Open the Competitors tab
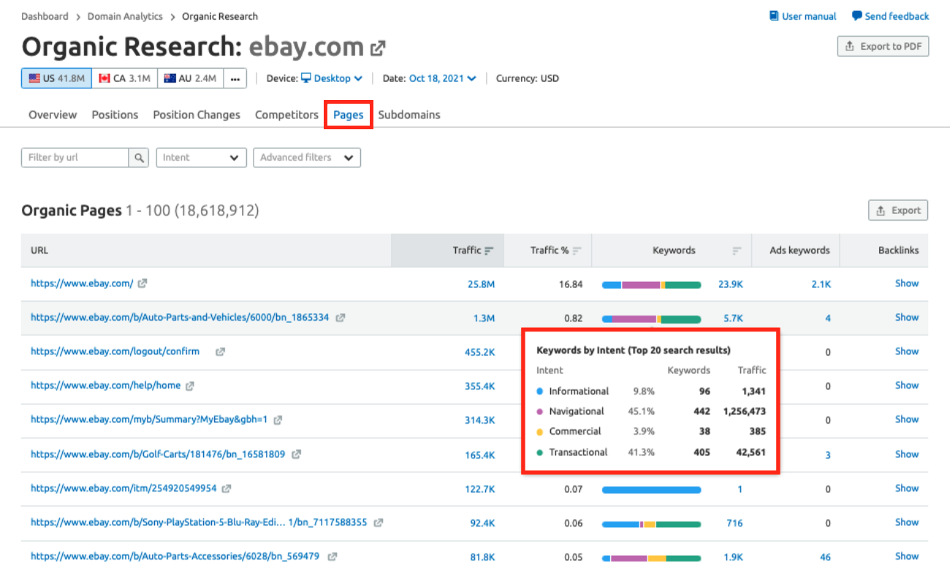 pyautogui.click(x=286, y=115)
